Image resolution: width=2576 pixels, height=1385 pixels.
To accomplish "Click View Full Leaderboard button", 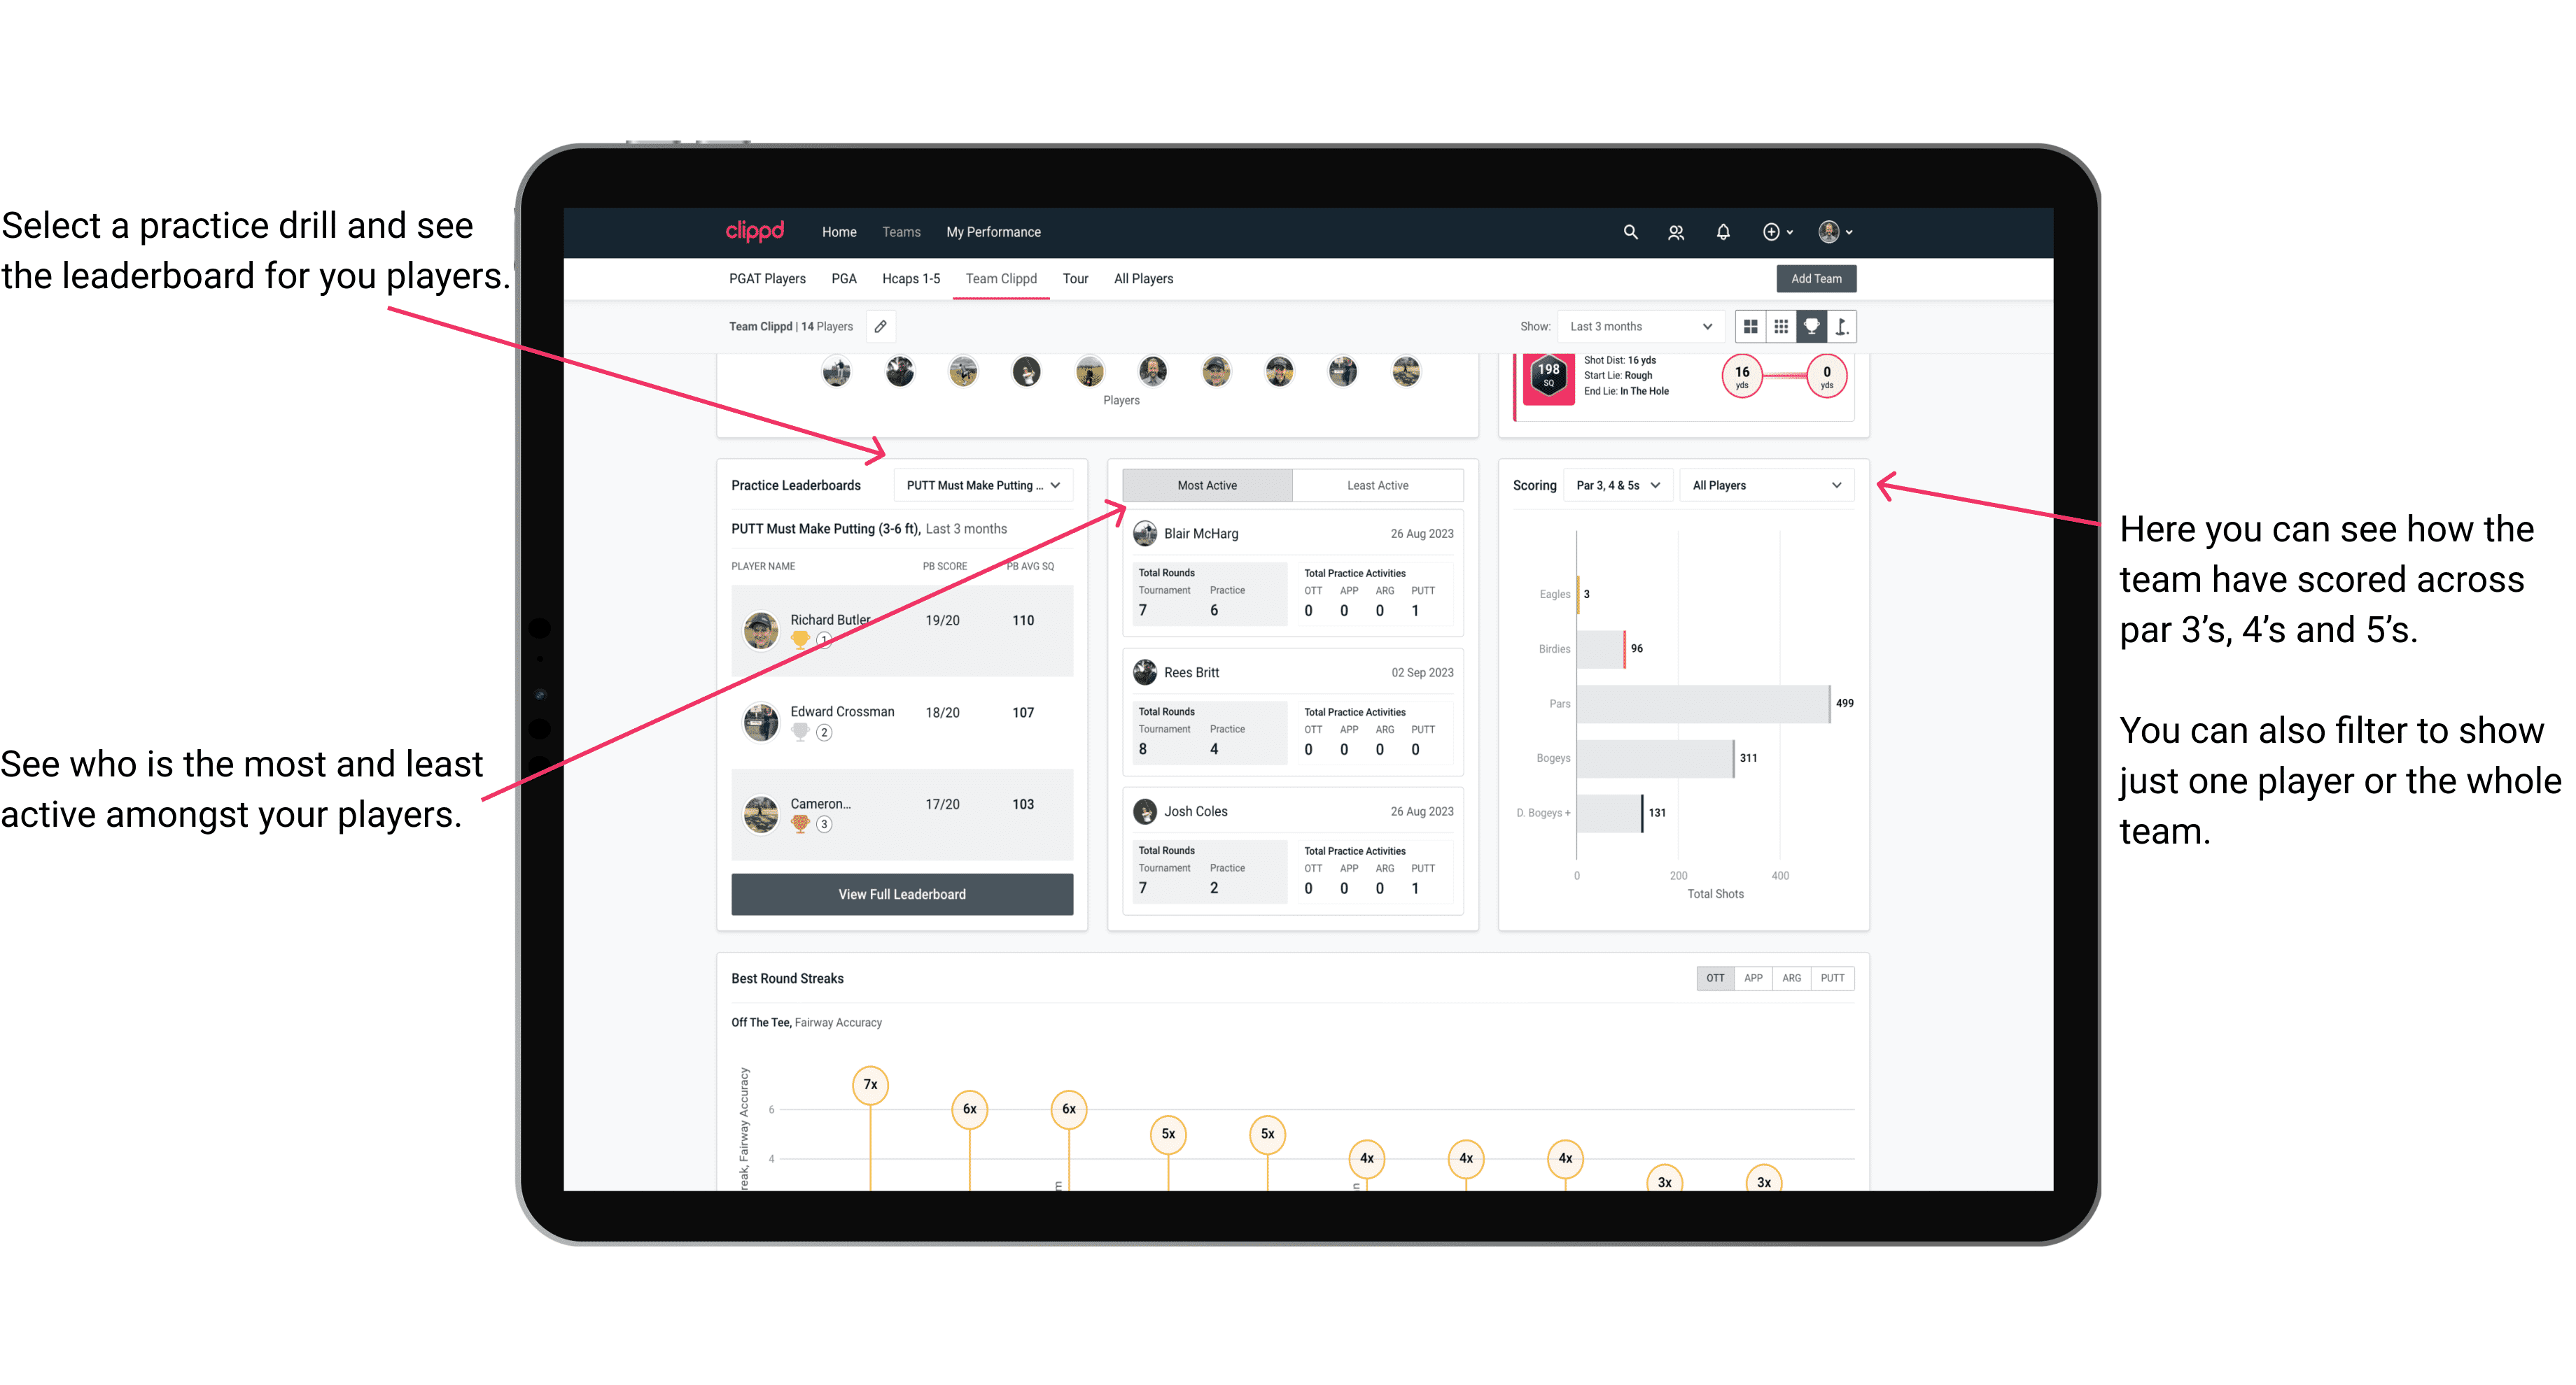I will click(x=902, y=894).
